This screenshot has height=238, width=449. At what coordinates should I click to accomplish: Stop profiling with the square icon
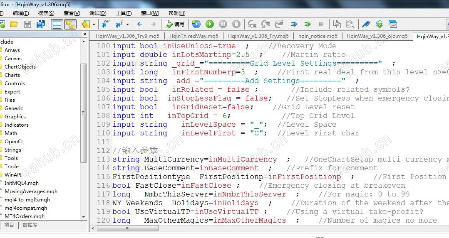click(321, 24)
